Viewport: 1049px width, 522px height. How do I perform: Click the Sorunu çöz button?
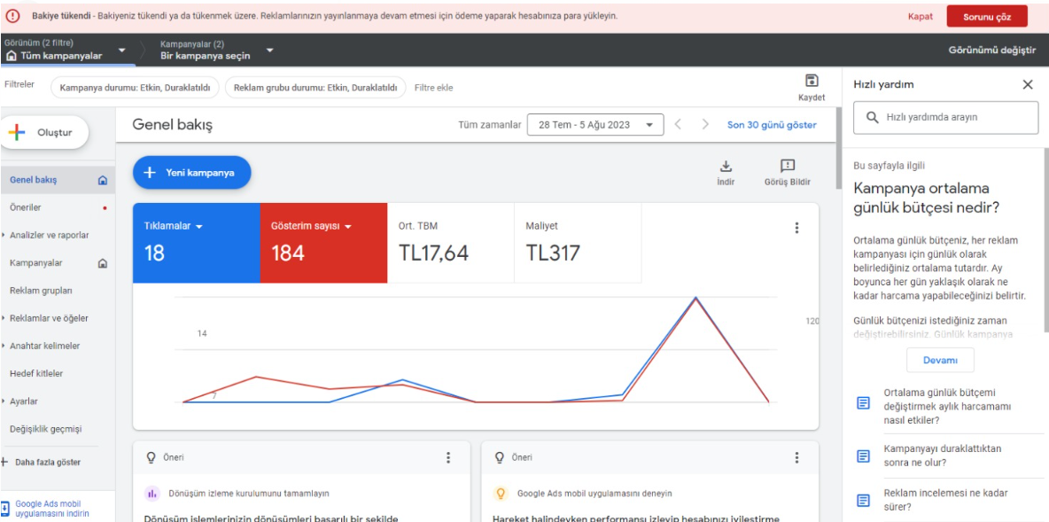point(987,17)
